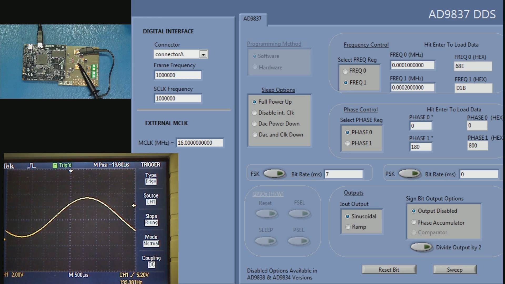
Task: Toggle the Reset GPIO switch
Action: [x=266, y=214]
